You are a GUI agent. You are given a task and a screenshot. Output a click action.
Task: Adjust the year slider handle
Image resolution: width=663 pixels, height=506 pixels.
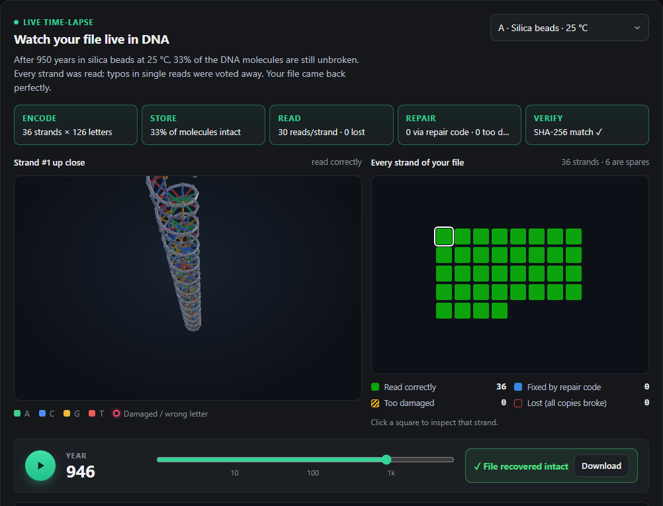386,460
